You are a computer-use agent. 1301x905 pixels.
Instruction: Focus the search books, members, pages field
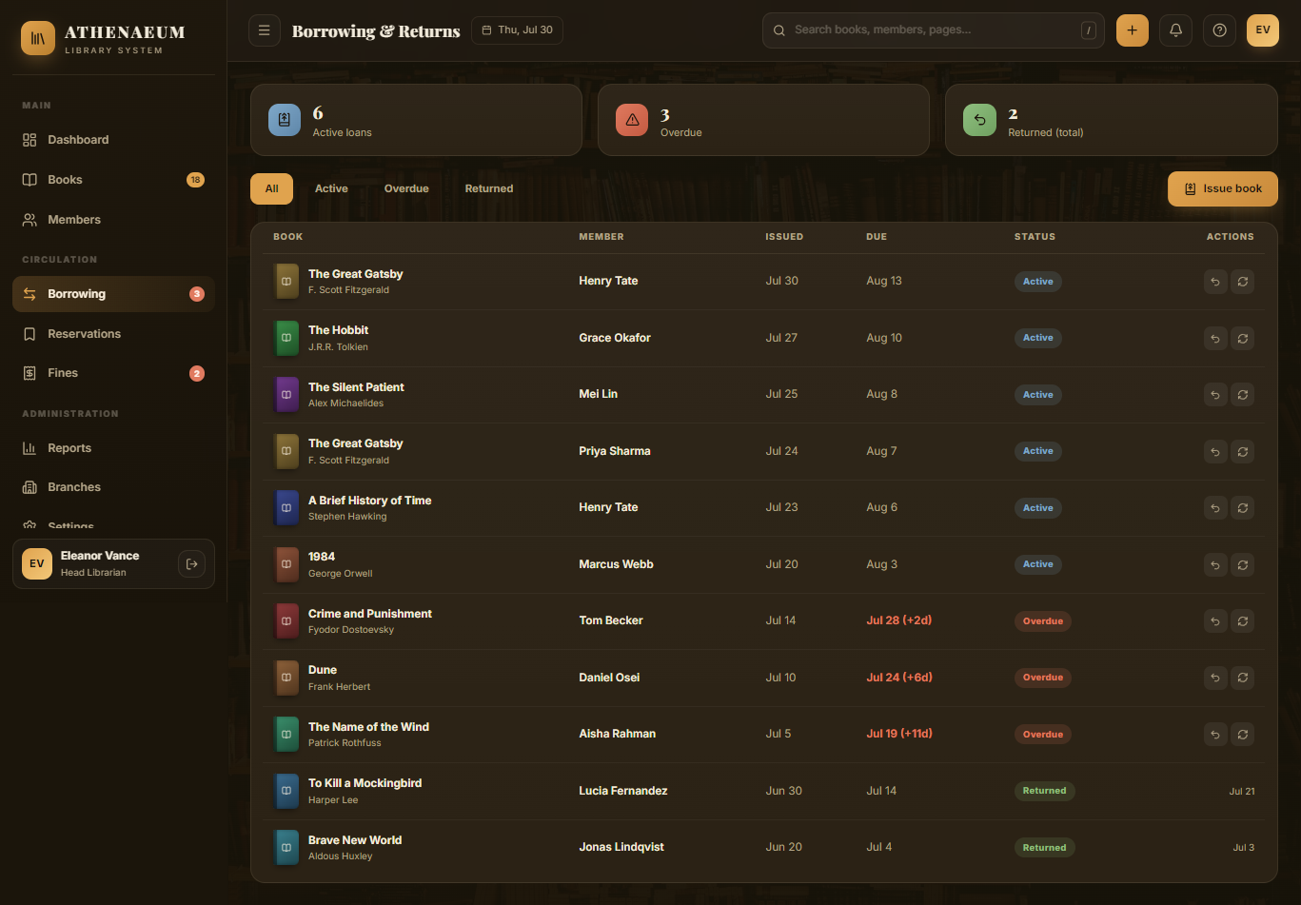click(933, 30)
